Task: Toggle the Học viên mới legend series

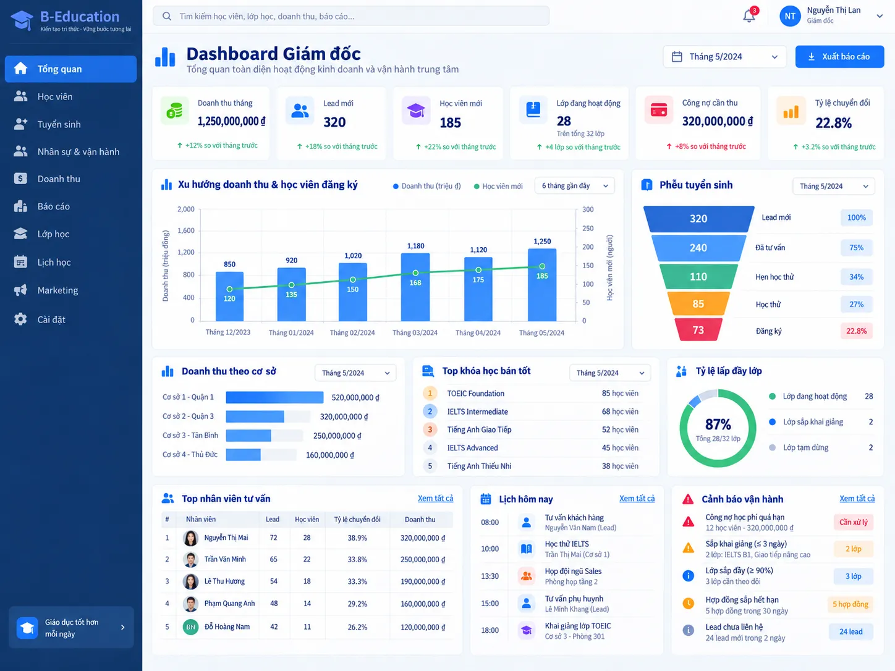Action: tap(498, 186)
